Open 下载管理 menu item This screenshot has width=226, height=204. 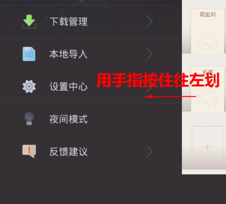(x=91, y=21)
